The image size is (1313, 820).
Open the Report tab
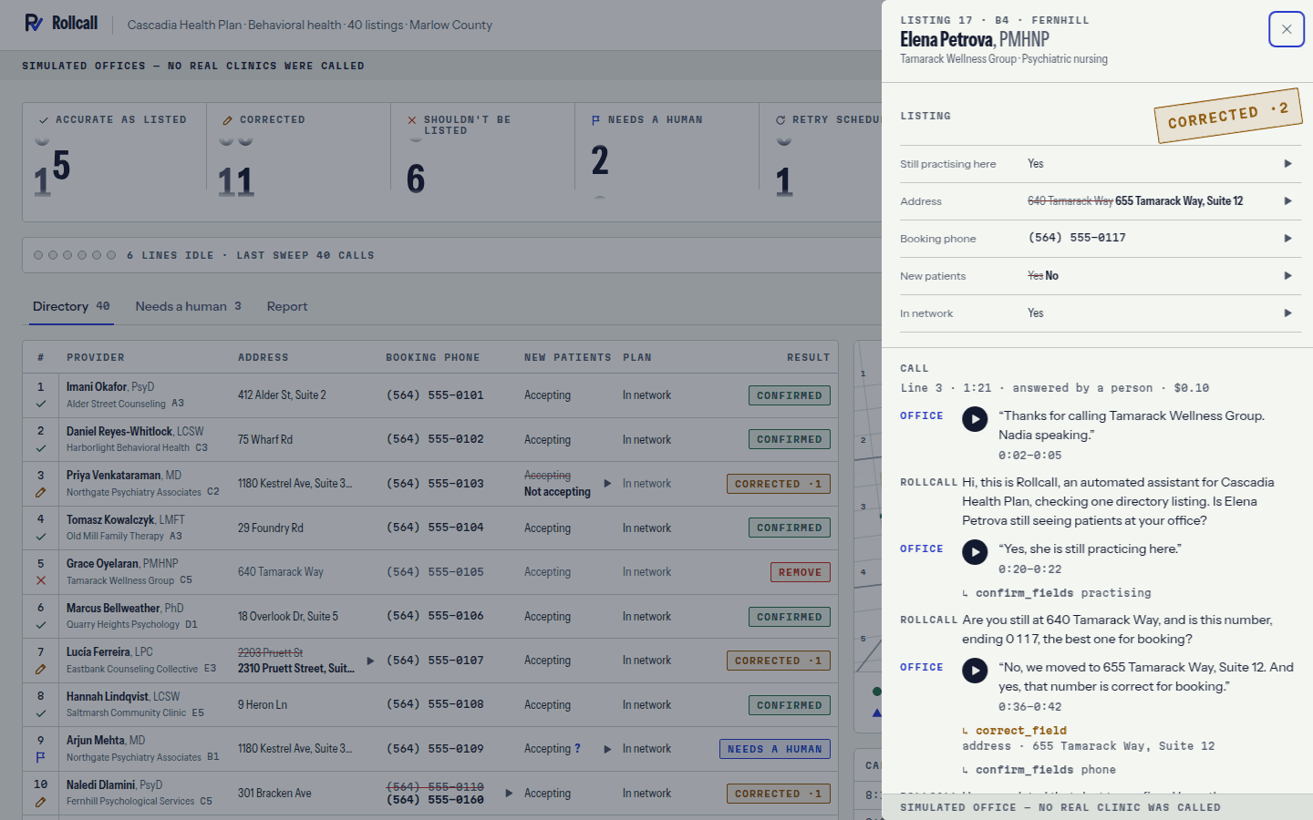point(287,306)
